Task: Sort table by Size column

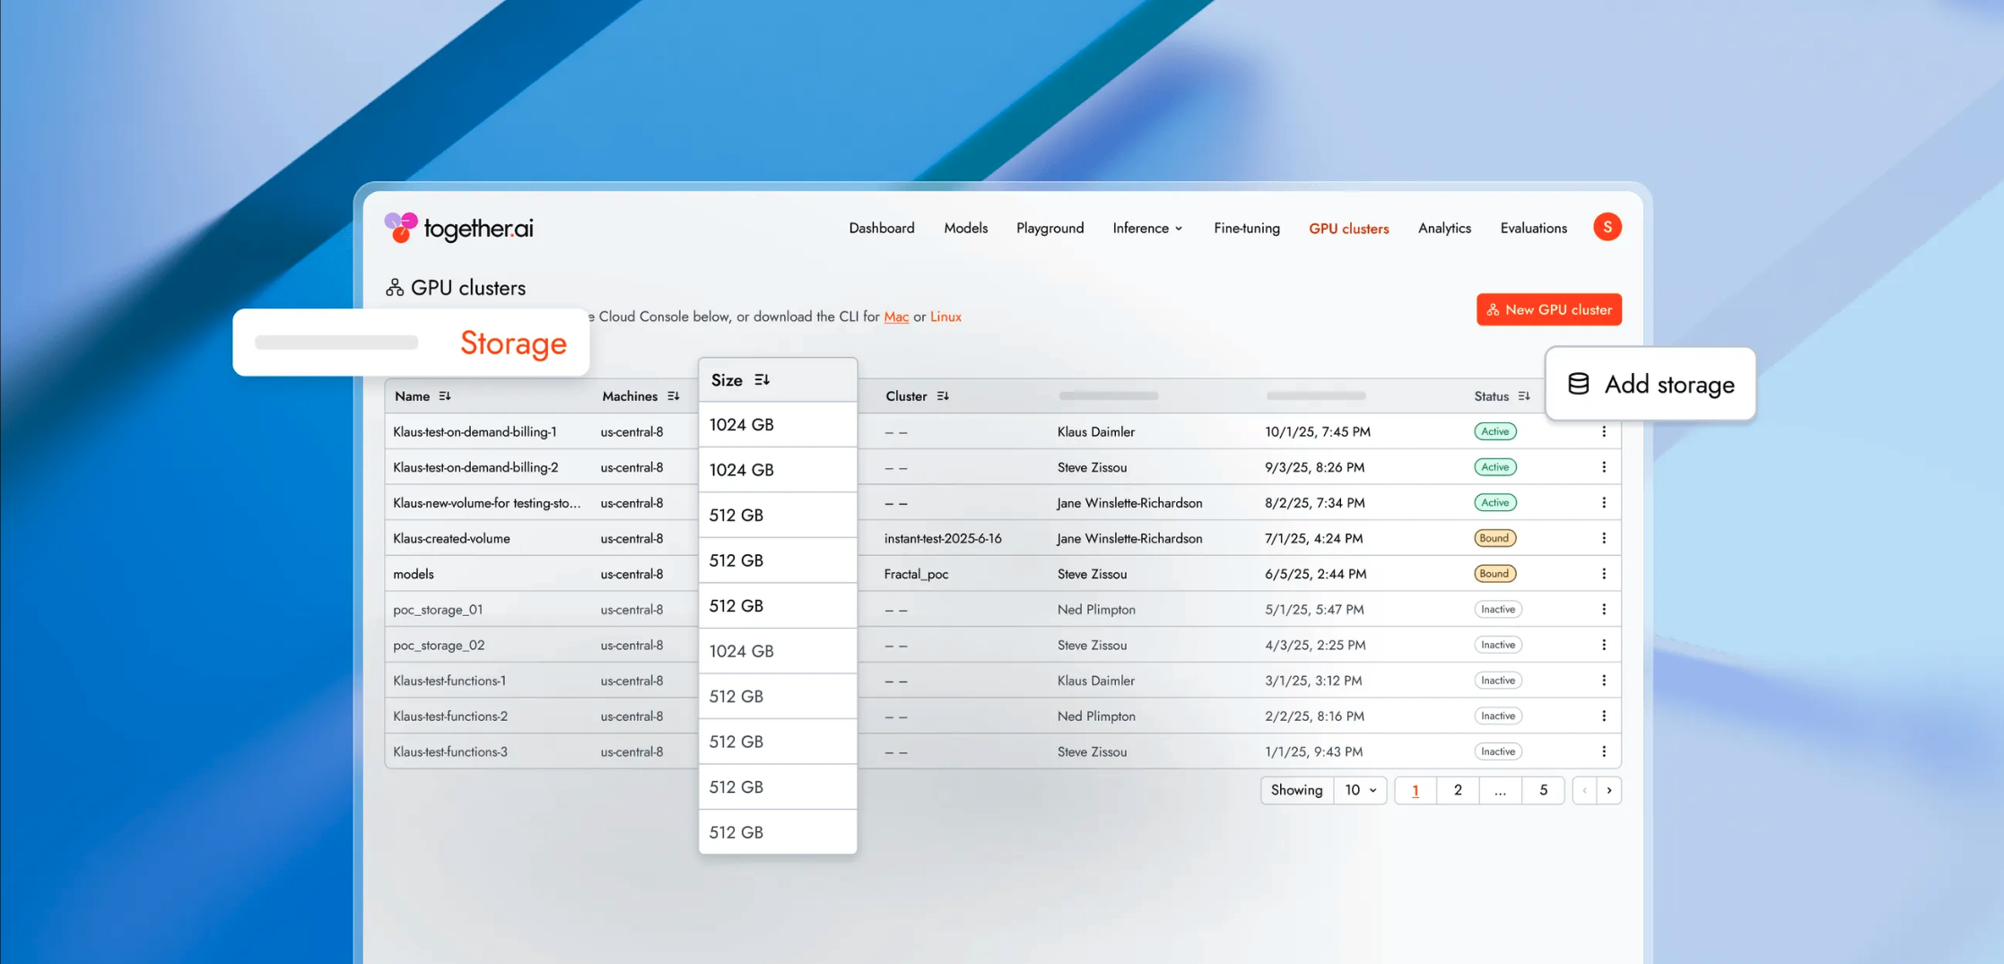Action: pos(762,380)
